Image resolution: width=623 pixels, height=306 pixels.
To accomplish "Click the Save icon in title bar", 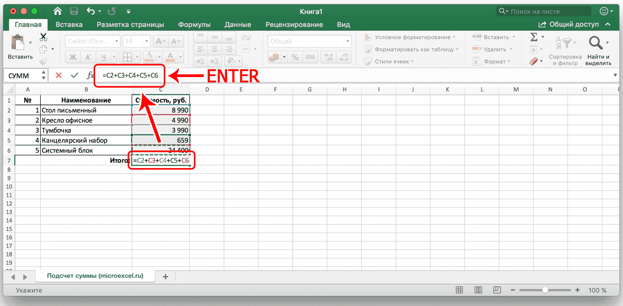I will coord(74,12).
